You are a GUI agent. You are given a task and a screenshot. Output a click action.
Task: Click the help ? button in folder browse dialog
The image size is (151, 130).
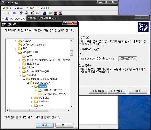[x=65, y=23]
